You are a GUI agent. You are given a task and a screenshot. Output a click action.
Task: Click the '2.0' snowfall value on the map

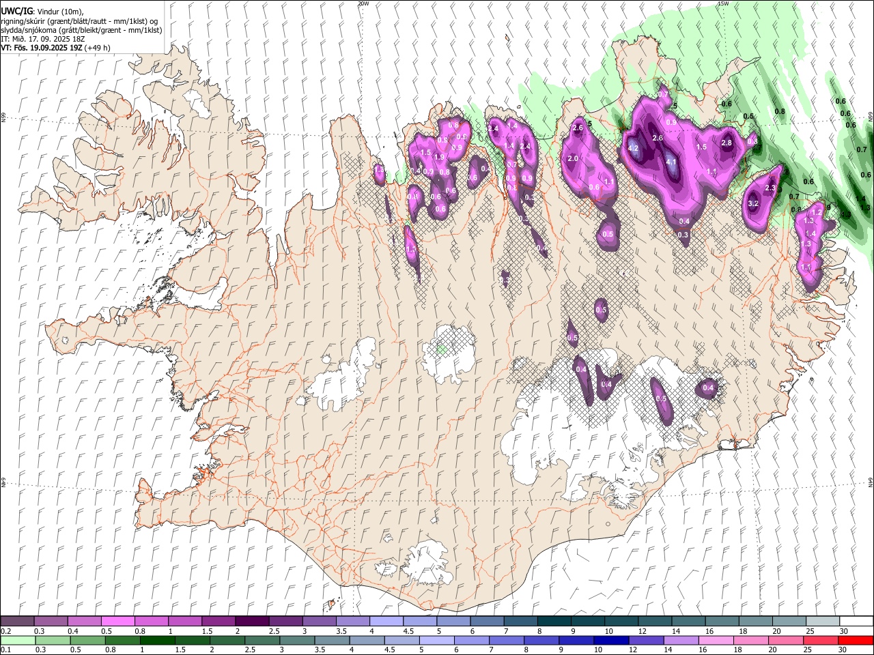(573, 158)
